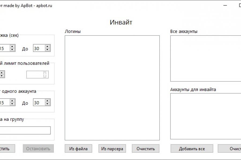Import logins via Из парсера button

click(x=112, y=149)
